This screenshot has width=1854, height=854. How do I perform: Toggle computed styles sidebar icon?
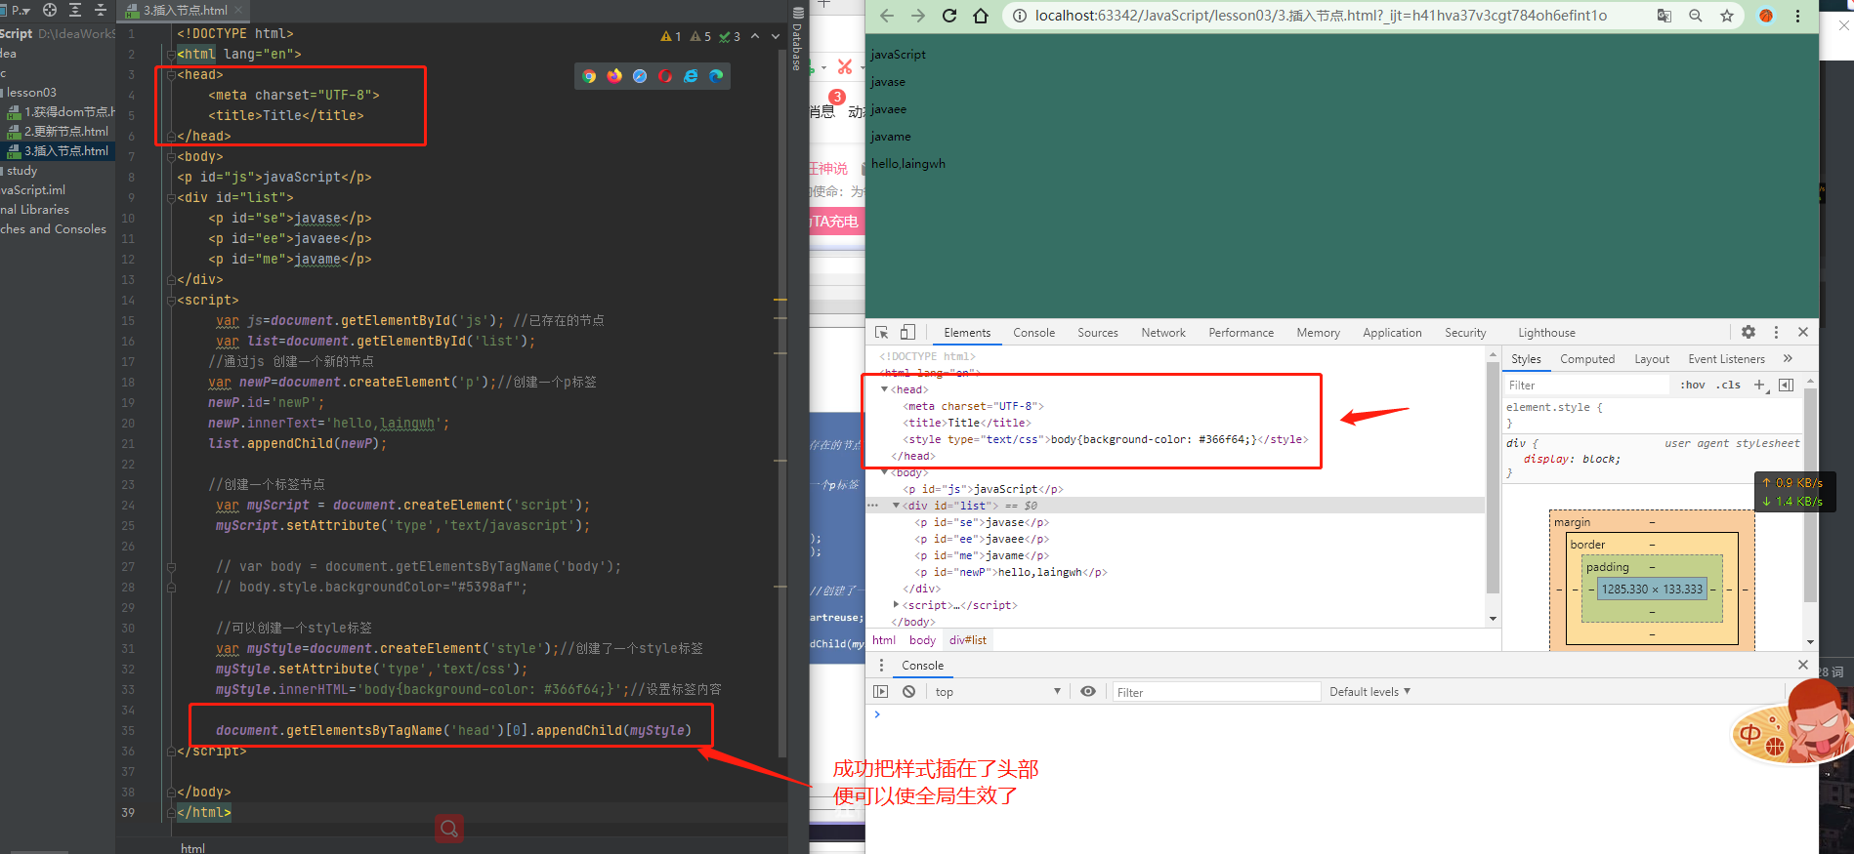[x=1786, y=385]
